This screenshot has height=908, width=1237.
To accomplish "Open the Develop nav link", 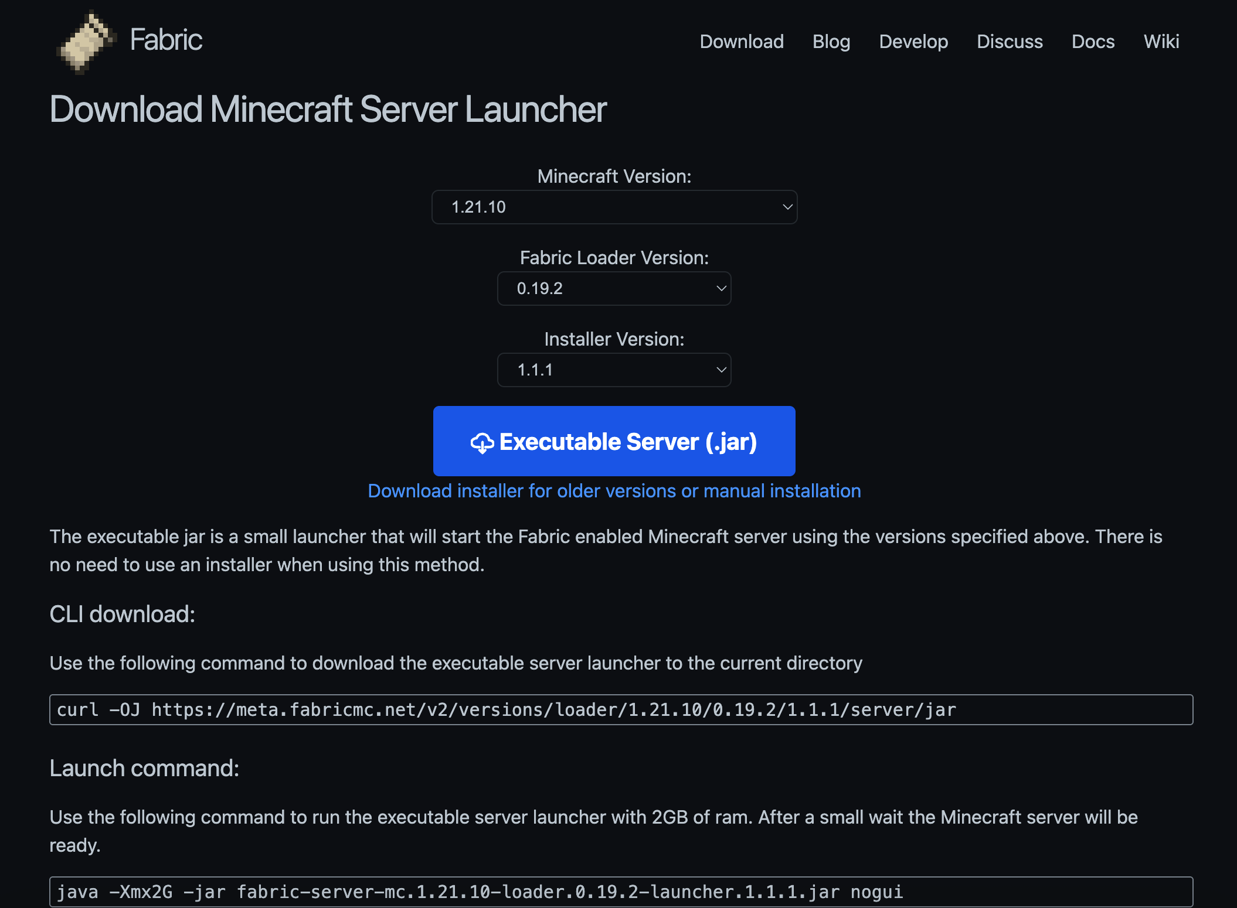I will point(913,42).
